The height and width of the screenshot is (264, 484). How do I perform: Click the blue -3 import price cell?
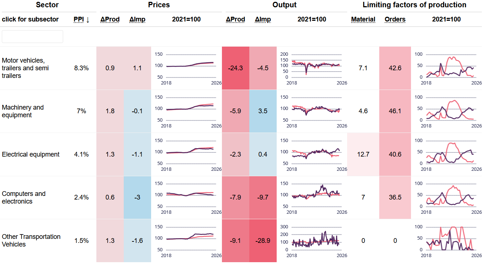coord(137,197)
